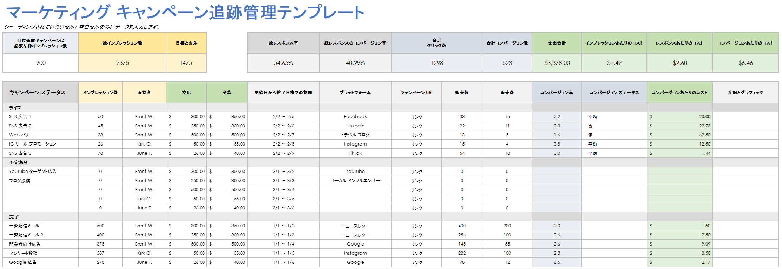Click the コンバージョン ステータス column header
The image size is (782, 269).
click(x=614, y=93)
